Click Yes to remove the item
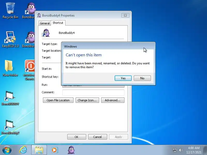Screen dimensions: 207x155 click(x=123, y=78)
